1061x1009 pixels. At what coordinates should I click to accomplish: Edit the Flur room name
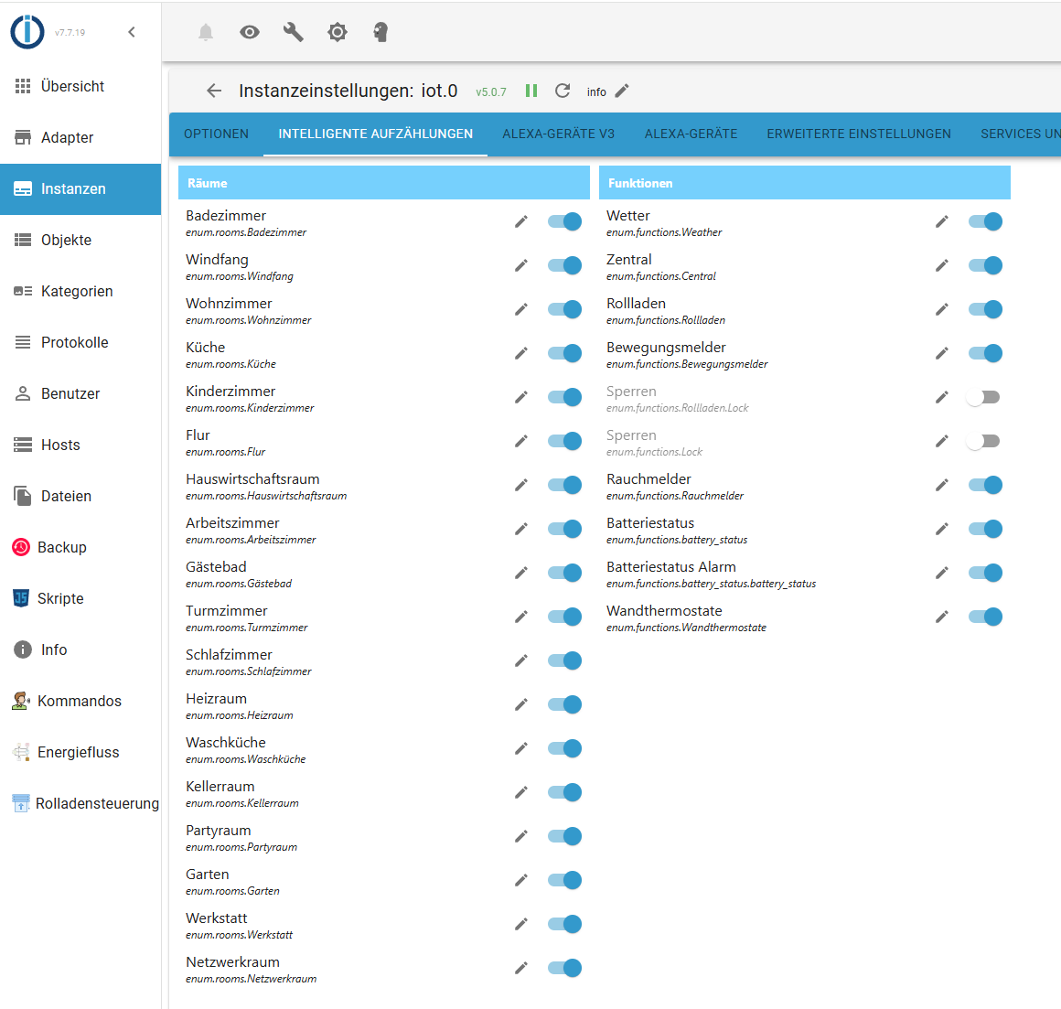pyautogui.click(x=521, y=441)
